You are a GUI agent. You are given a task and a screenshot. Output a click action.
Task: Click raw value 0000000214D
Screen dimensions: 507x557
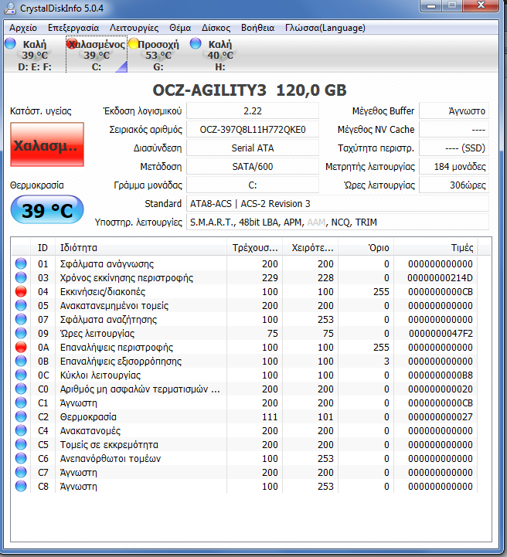pos(440,278)
